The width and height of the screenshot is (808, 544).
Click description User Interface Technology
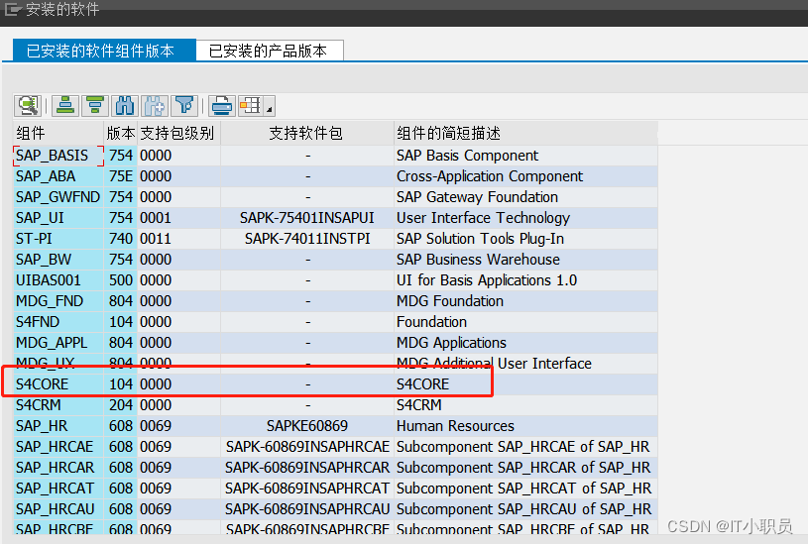484,218
